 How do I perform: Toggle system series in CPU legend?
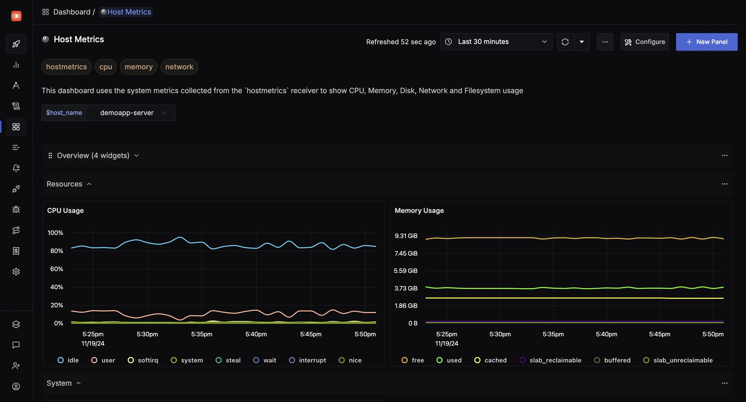[x=187, y=360]
